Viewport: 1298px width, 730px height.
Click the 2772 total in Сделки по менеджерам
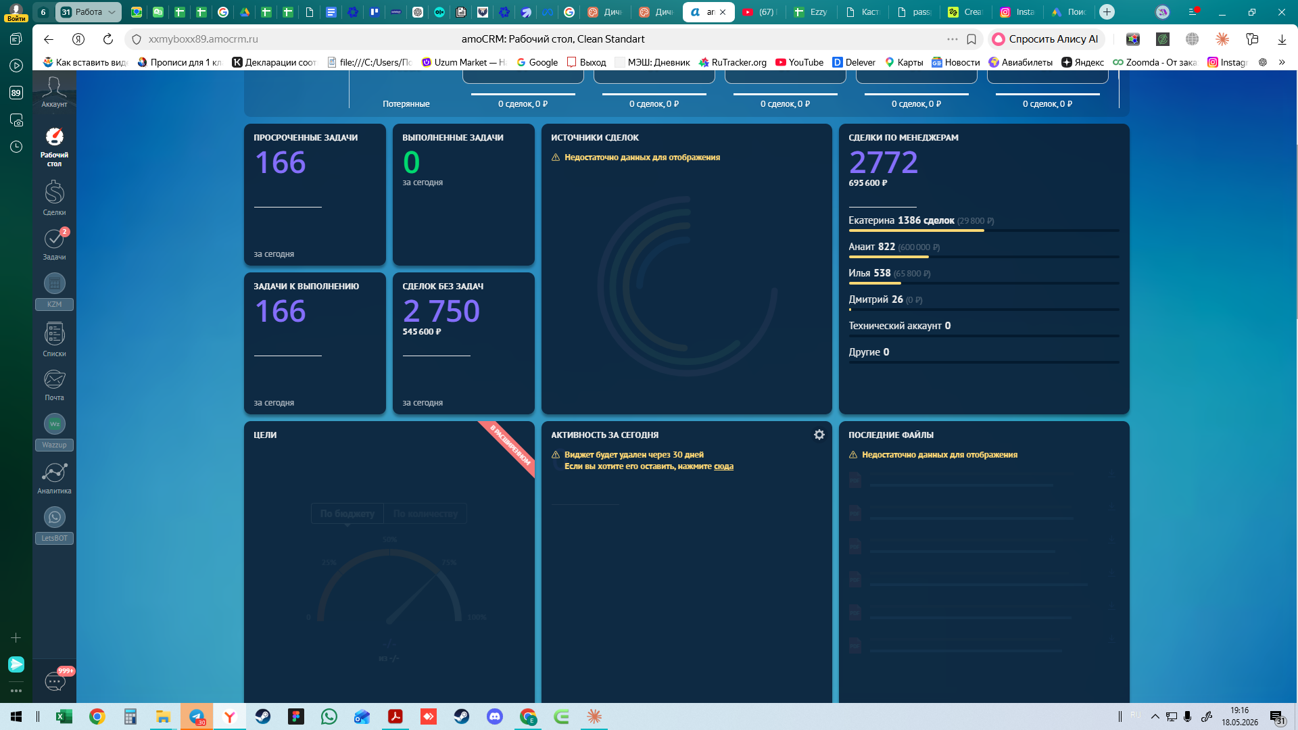pyautogui.click(x=883, y=162)
